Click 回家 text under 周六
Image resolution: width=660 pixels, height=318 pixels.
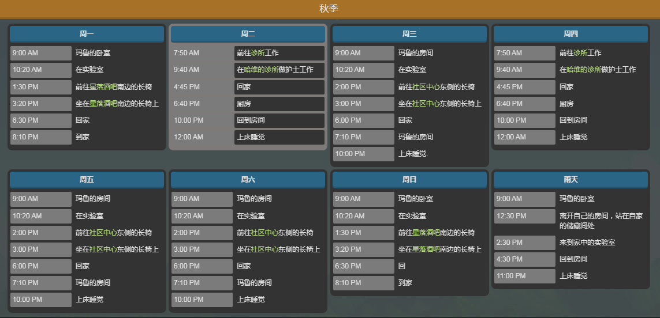click(244, 266)
